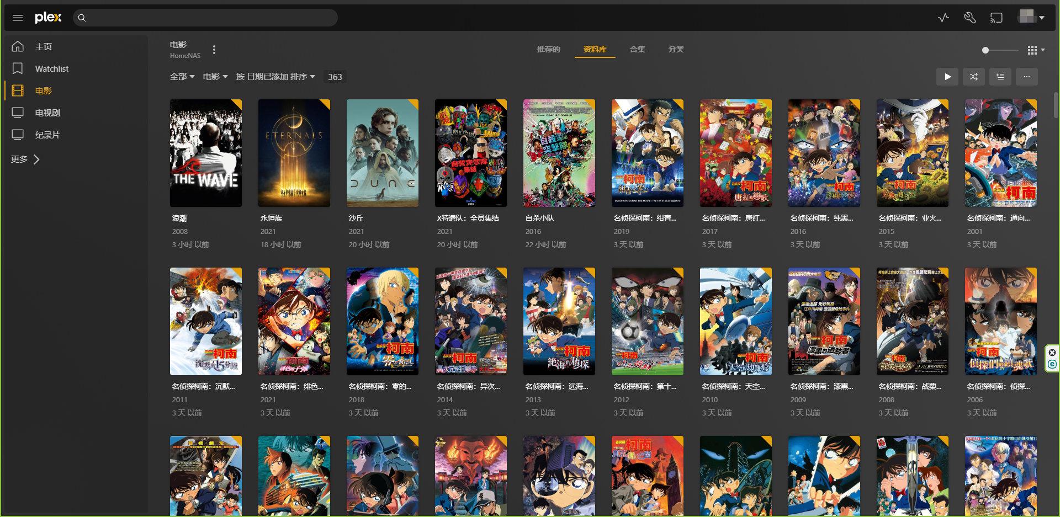Image resolution: width=1060 pixels, height=517 pixels.
Task: Click the floating side widget e icon
Action: point(1052,364)
